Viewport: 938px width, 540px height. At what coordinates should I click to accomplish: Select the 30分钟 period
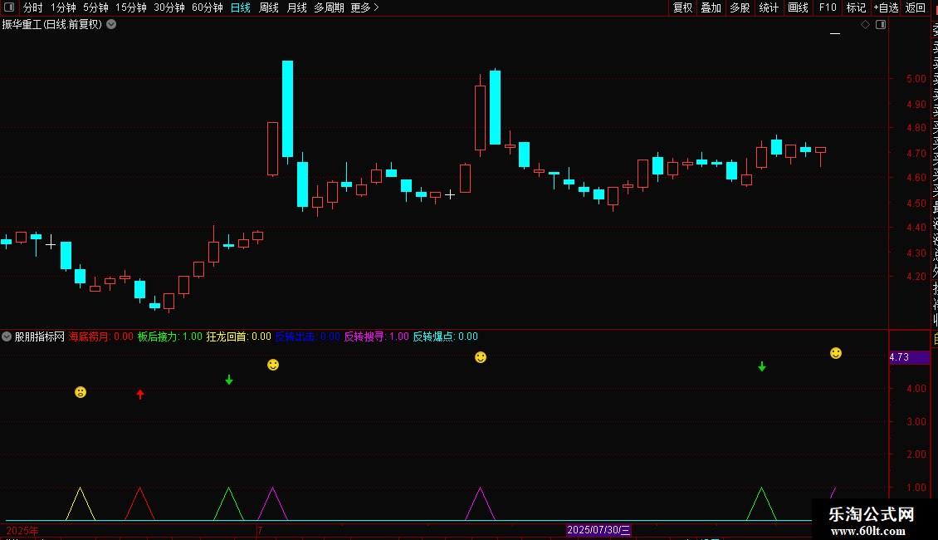coord(169,7)
